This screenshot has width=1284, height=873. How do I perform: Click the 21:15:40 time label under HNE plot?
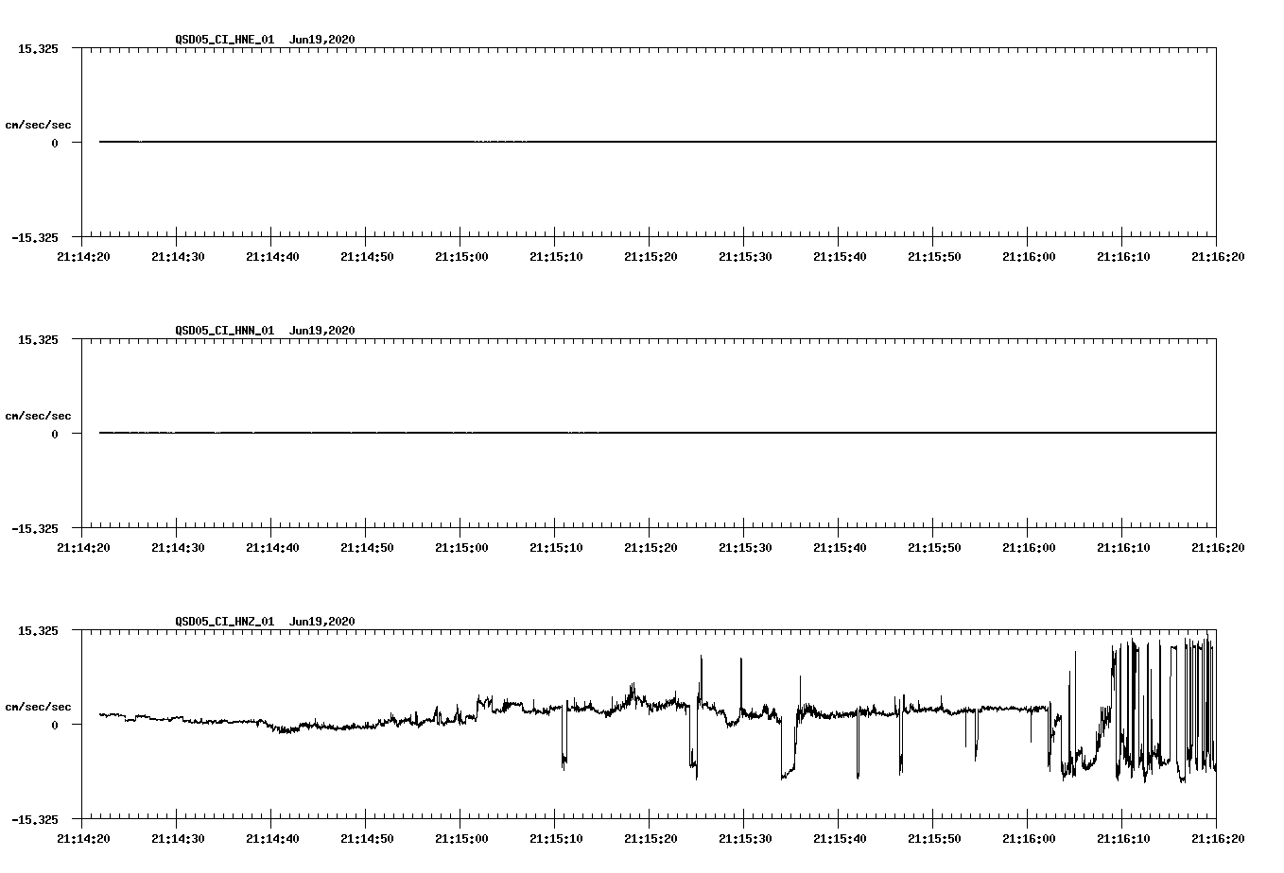pyautogui.click(x=840, y=256)
